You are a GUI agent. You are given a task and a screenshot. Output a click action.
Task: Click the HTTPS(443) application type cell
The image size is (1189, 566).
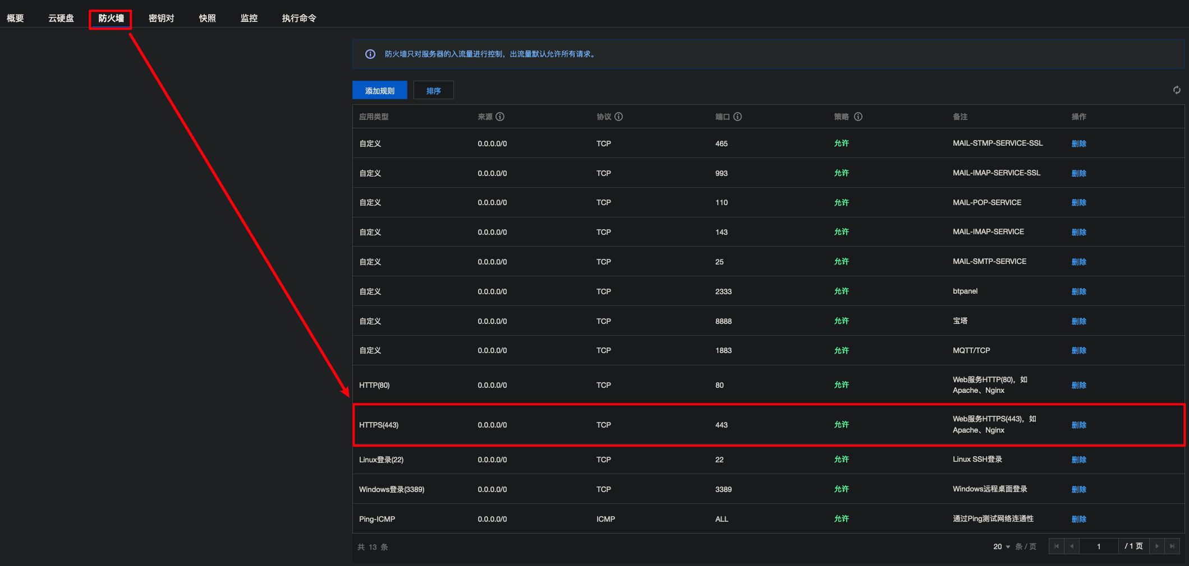tap(379, 425)
